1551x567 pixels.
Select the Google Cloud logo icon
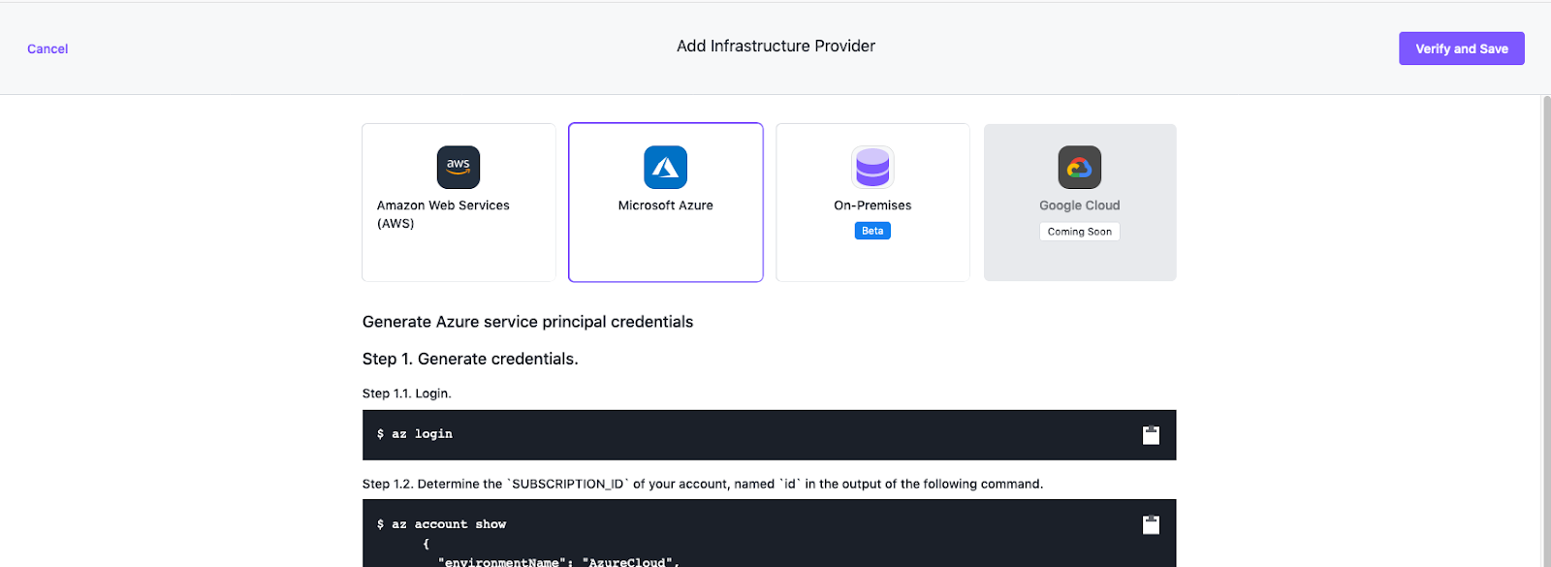(1080, 168)
